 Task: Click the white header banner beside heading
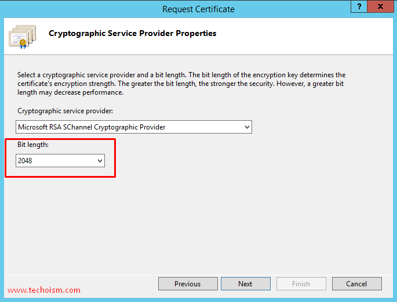click(x=304, y=35)
